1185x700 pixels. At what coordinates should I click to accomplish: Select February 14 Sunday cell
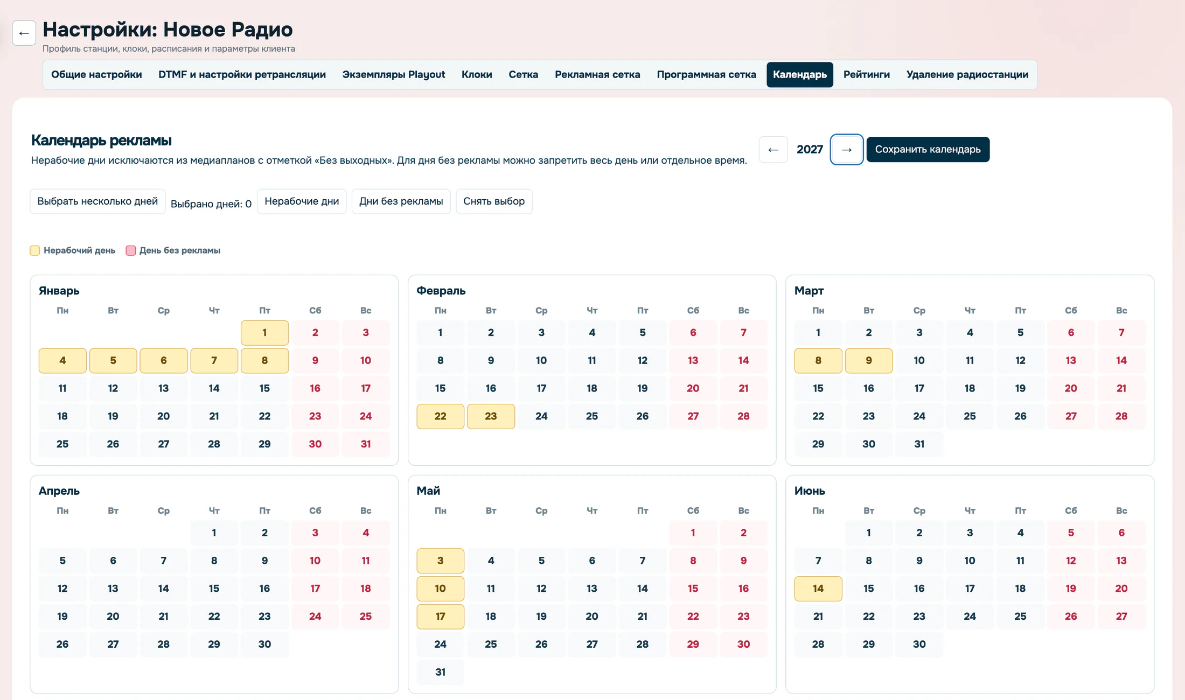click(x=743, y=361)
